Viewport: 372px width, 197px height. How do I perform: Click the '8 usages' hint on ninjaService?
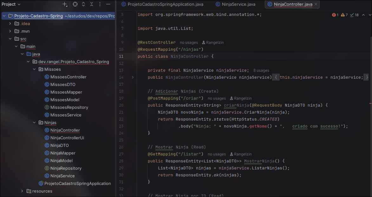pos(261,70)
